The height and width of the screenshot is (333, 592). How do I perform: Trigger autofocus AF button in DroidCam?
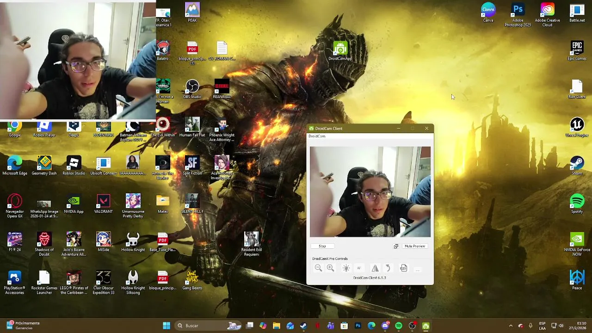[x=359, y=268]
